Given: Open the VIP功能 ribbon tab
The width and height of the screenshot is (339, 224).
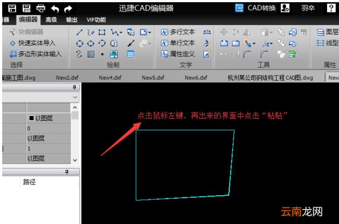Looking at the screenshot, I should point(96,20).
